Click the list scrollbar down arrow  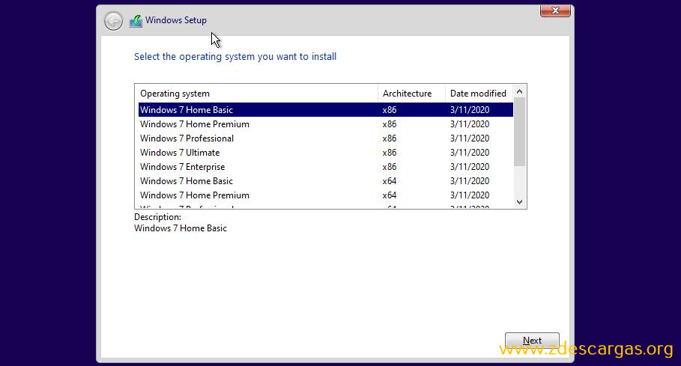[x=519, y=202]
